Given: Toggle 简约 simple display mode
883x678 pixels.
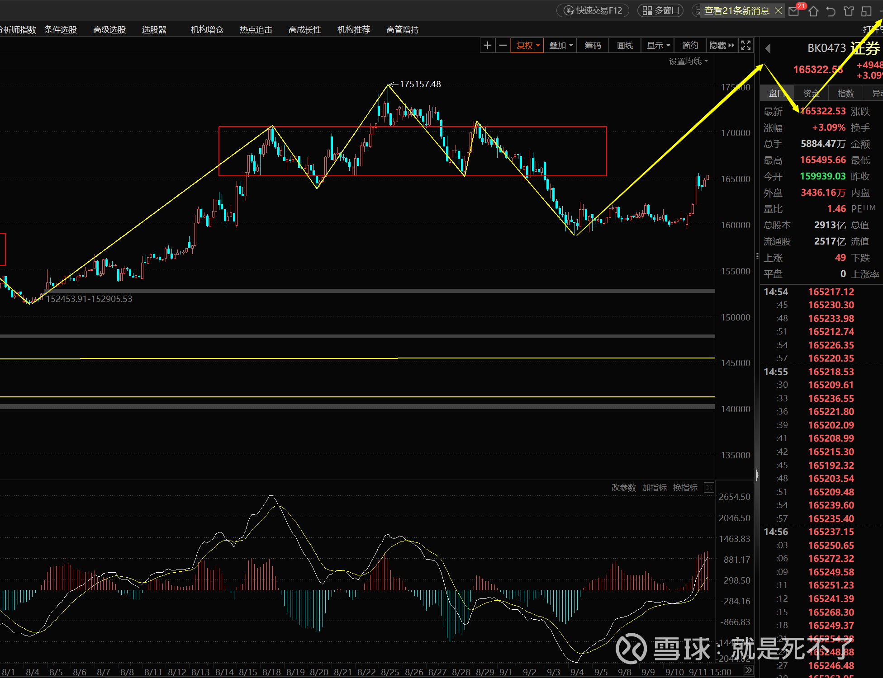Looking at the screenshot, I should [x=690, y=45].
